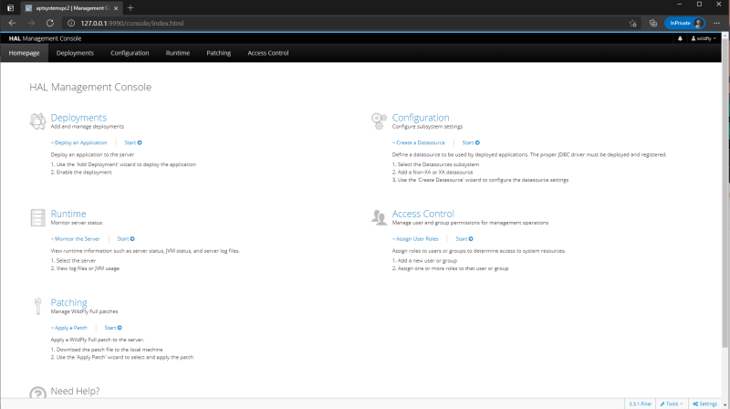
Task: Switch to the Patching tab
Action: (x=219, y=53)
